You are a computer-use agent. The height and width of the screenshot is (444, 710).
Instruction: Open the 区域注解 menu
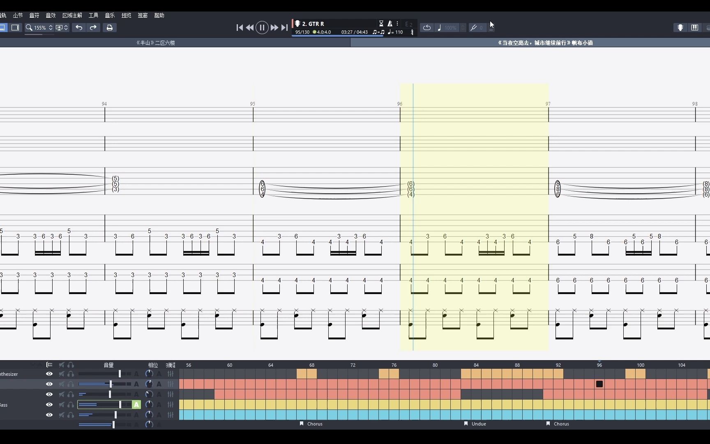tap(72, 15)
